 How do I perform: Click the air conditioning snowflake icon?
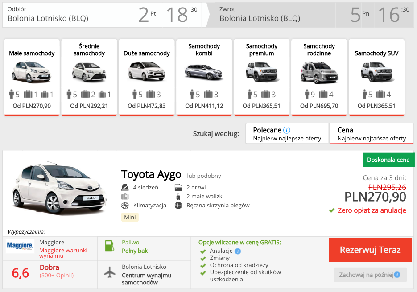(125, 206)
